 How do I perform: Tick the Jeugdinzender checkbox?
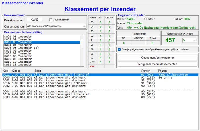pos(51,20)
